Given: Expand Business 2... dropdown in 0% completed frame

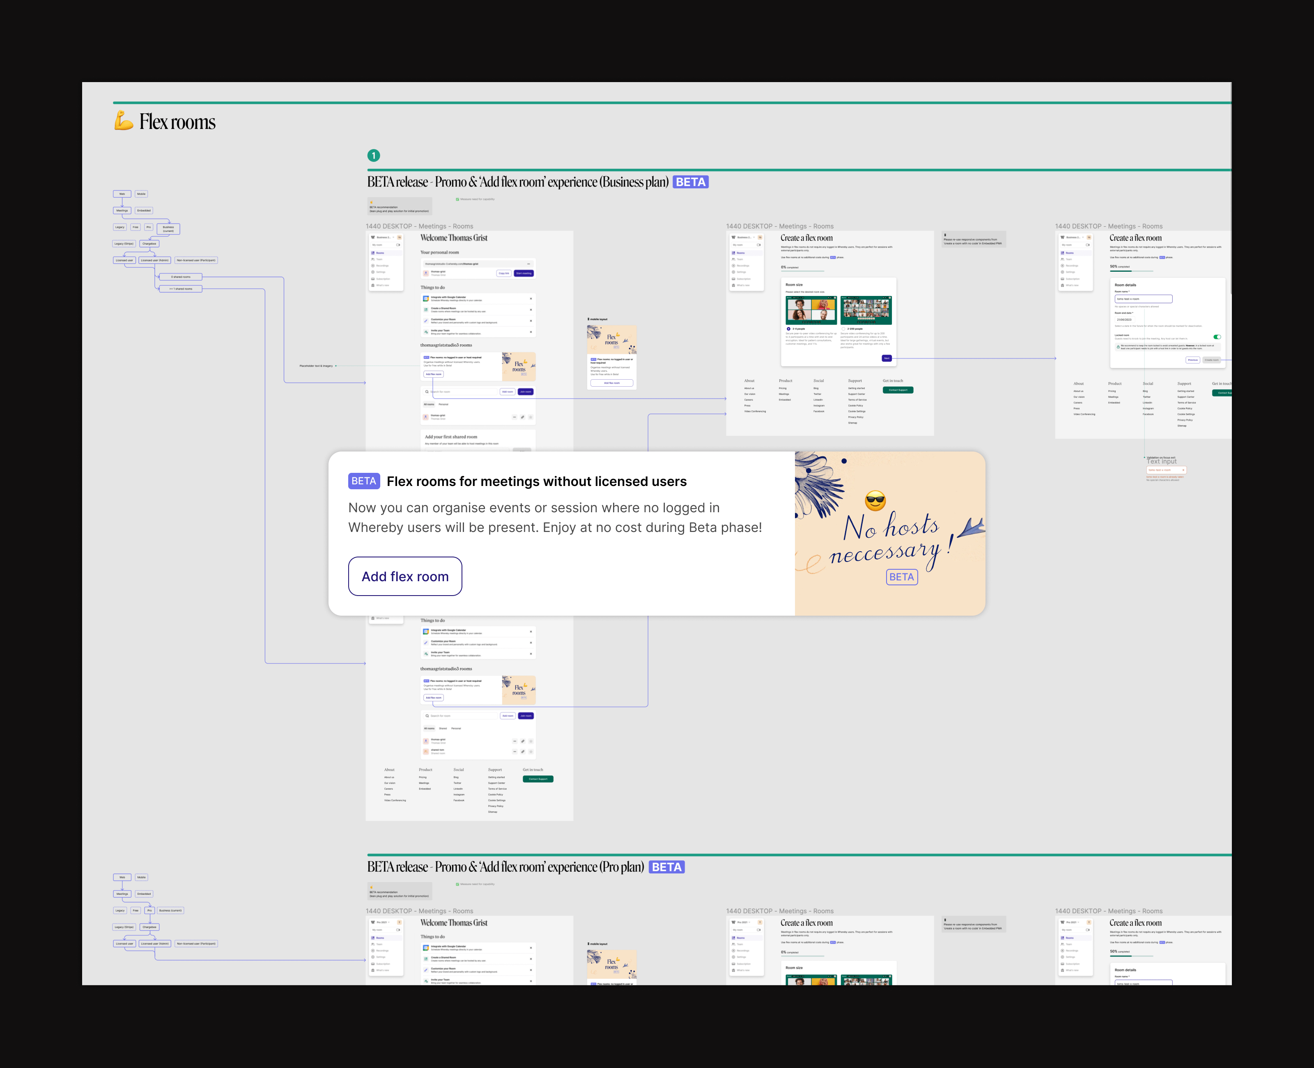Looking at the screenshot, I should (x=745, y=237).
